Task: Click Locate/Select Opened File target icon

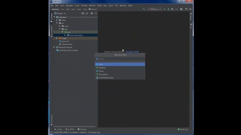Action: click(83, 13)
